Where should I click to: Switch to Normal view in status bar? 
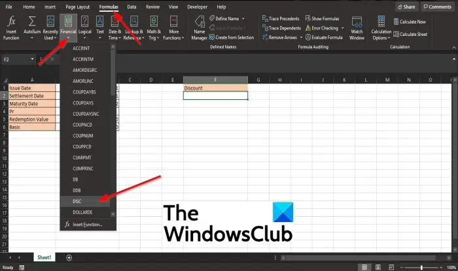coord(364,267)
